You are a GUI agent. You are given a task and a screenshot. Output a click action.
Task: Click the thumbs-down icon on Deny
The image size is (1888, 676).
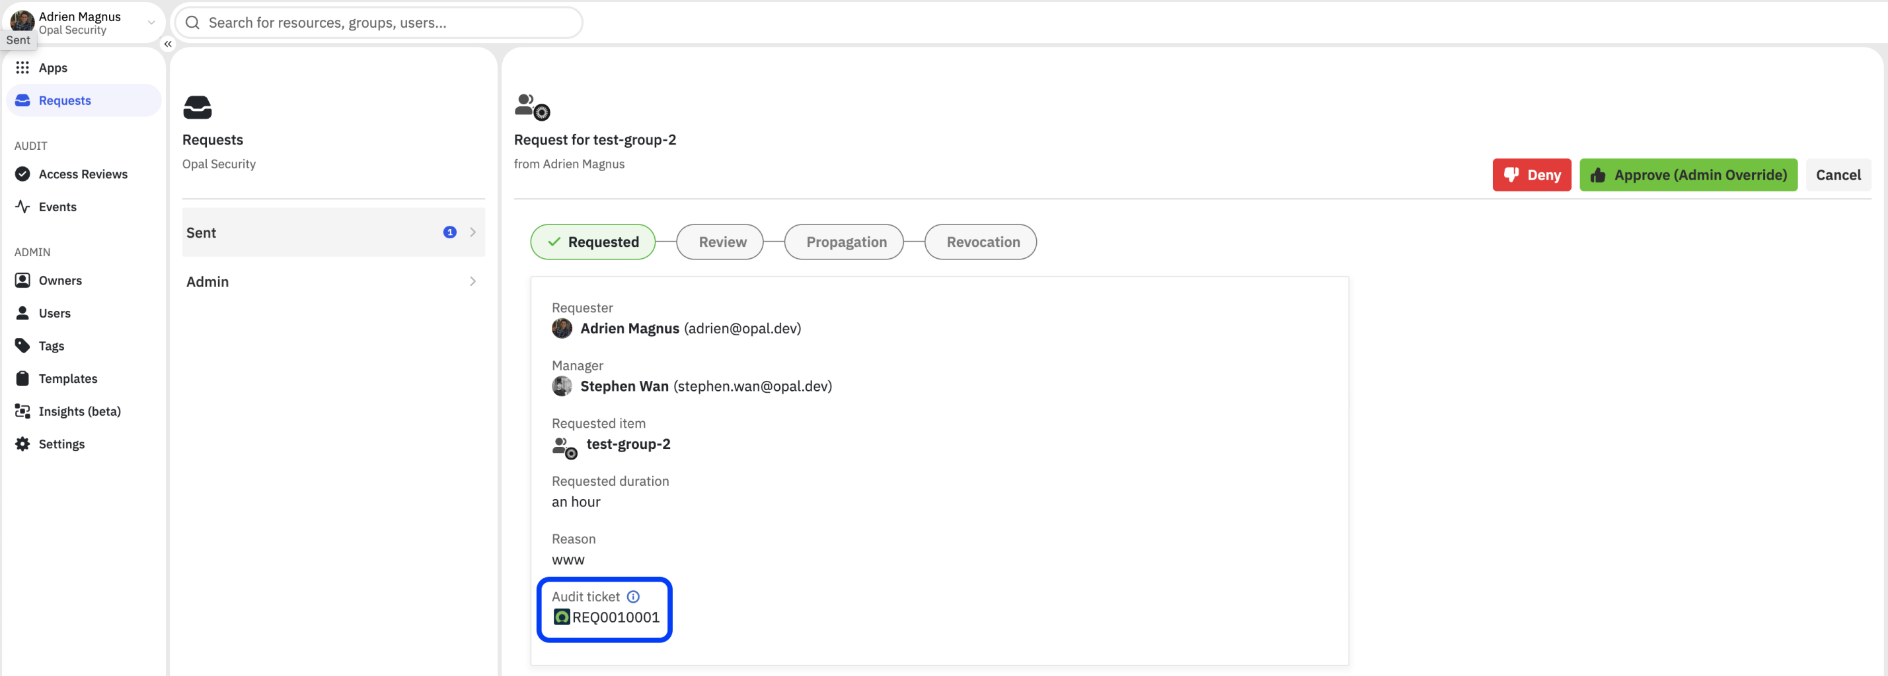click(1511, 174)
